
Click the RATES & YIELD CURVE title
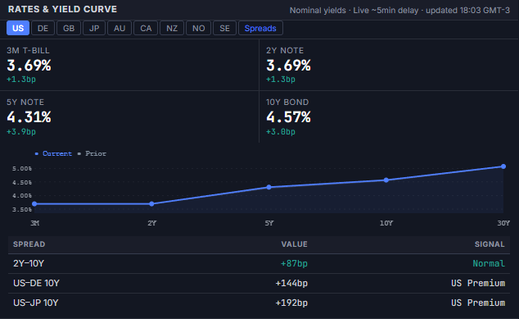(x=62, y=9)
